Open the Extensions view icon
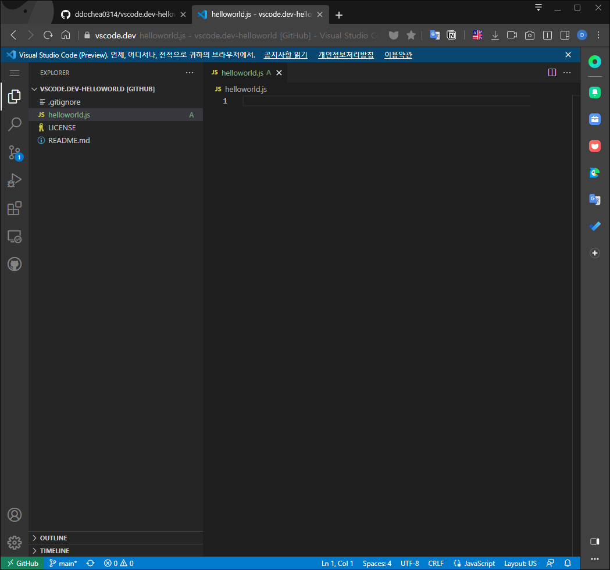This screenshot has height=570, width=610. pyautogui.click(x=15, y=209)
